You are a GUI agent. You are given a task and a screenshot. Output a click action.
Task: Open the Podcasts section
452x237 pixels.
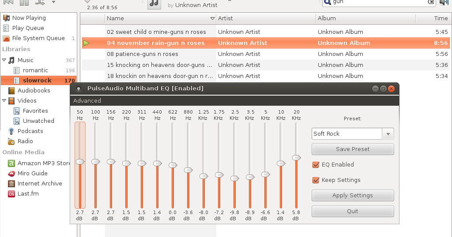[30, 131]
